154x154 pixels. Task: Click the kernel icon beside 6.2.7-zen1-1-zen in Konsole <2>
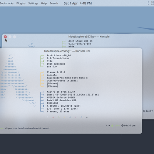click(44, 58)
